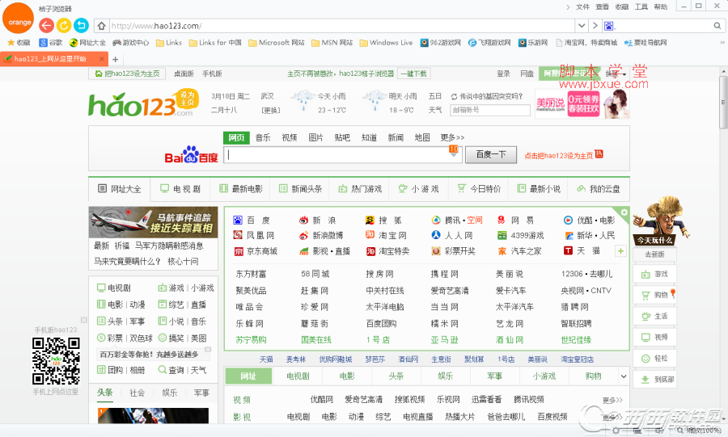Click the 登录 link

pyautogui.click(x=503, y=74)
